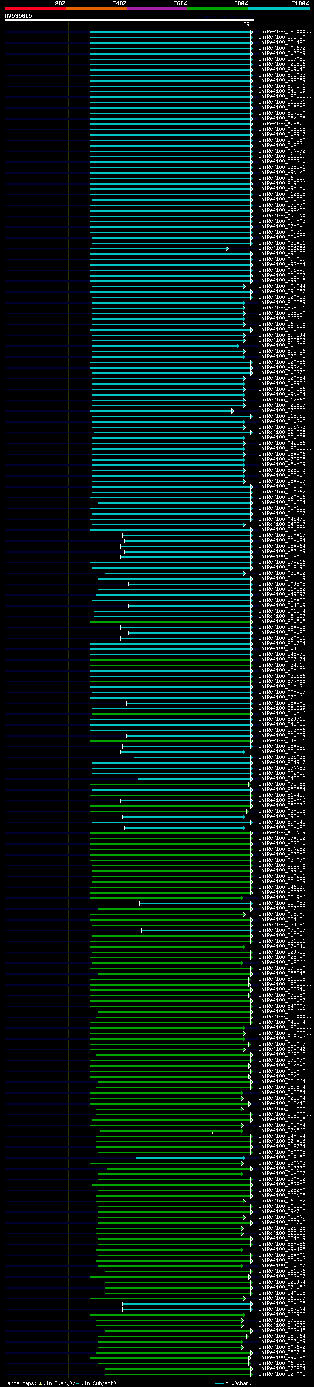Screen dimensions: 314x1387
Task: Select label UniRef100_P58554
Action: pos(282,789)
